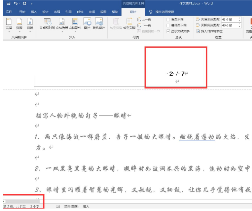This screenshot has height=211, width=252.
Task: Click the 页脚 footer icon
Action: (19, 22)
